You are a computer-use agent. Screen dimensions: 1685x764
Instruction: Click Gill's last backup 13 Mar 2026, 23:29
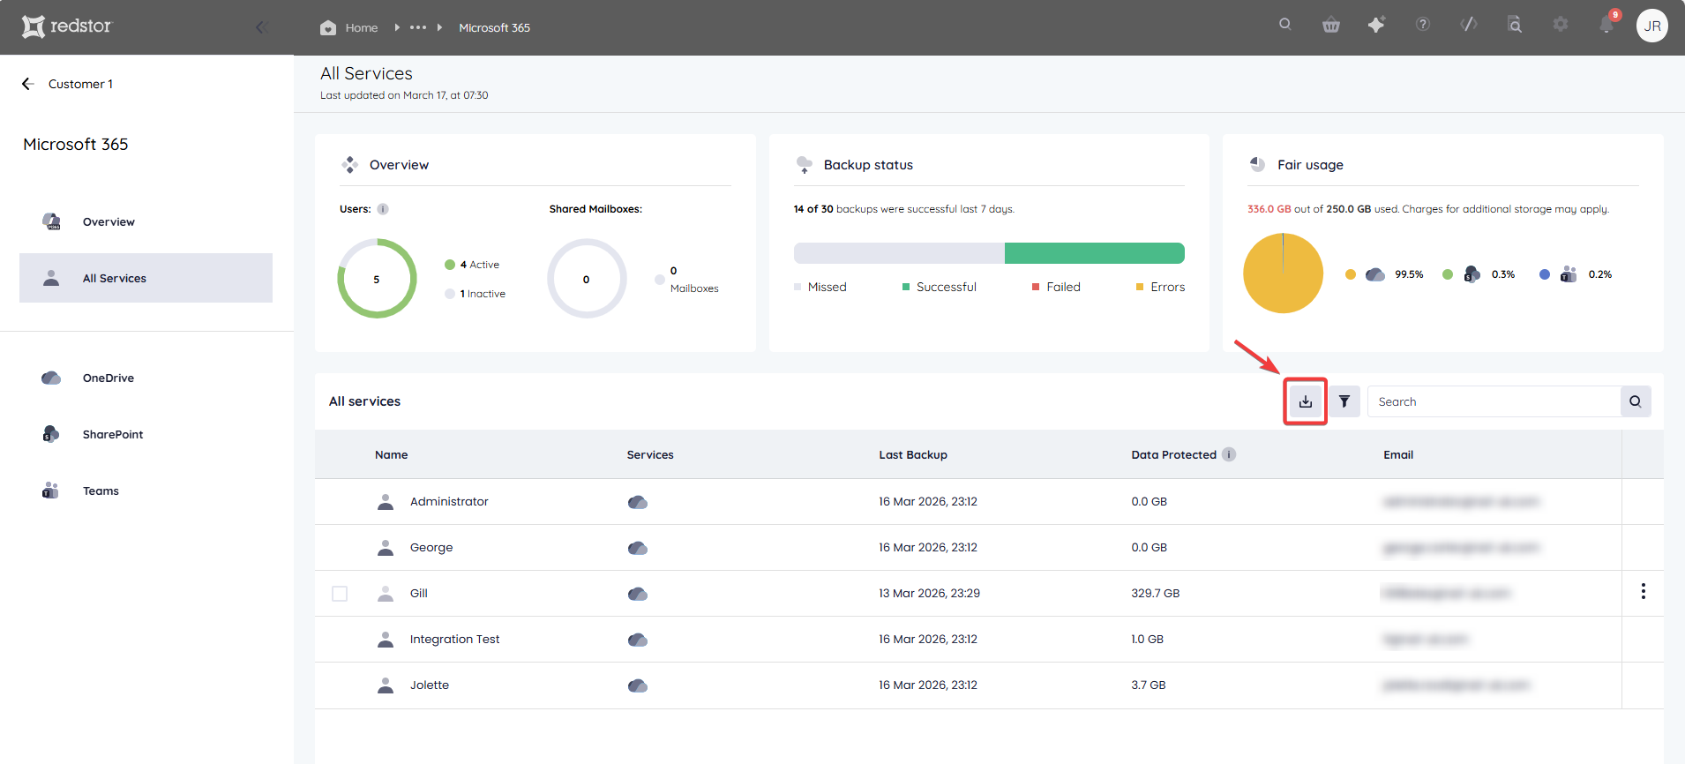click(x=929, y=593)
